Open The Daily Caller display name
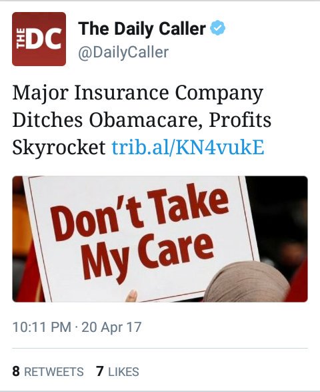 tap(142, 29)
